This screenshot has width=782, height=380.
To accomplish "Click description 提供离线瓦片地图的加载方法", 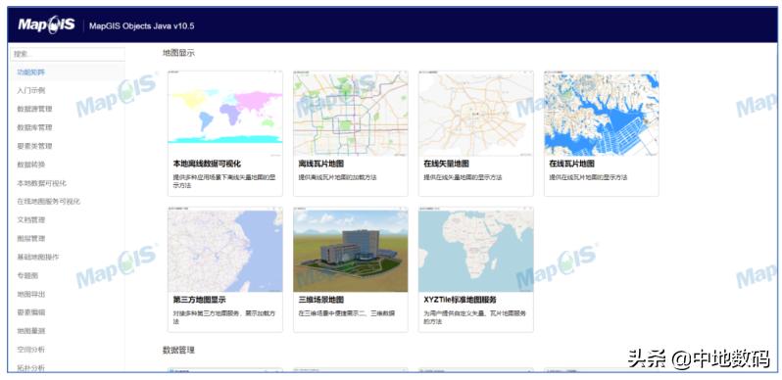I will pyautogui.click(x=338, y=177).
